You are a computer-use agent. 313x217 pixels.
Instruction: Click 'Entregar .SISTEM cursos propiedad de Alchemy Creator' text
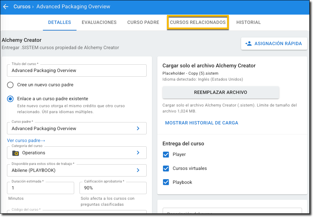pos(60,47)
